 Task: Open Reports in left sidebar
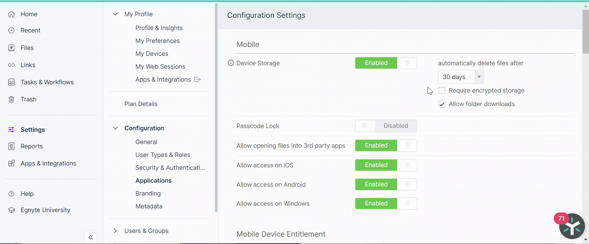(32, 146)
